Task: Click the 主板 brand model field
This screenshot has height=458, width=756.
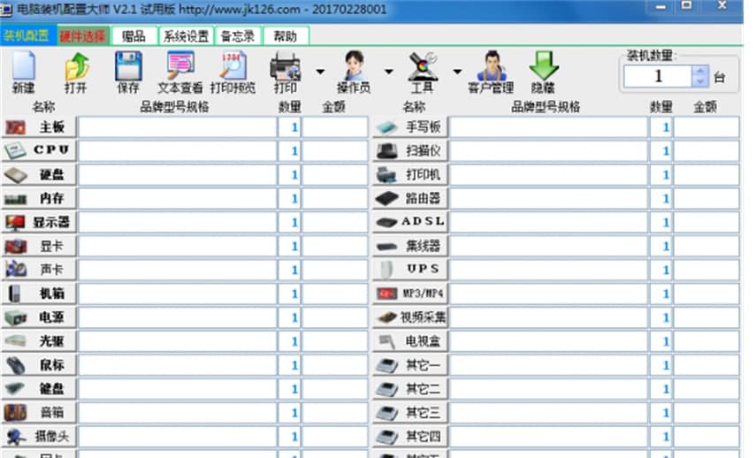Action: [178, 127]
